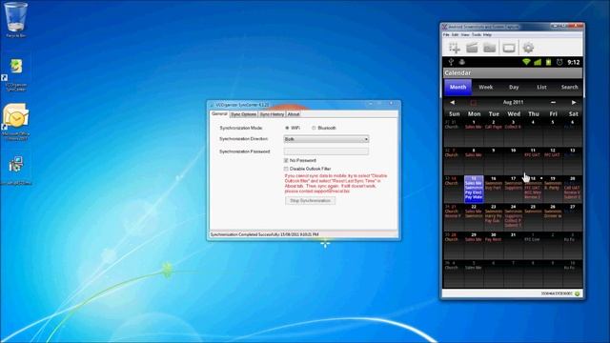This screenshot has width=610, height=343.
Task: Switch to the About tab
Action: [294, 114]
